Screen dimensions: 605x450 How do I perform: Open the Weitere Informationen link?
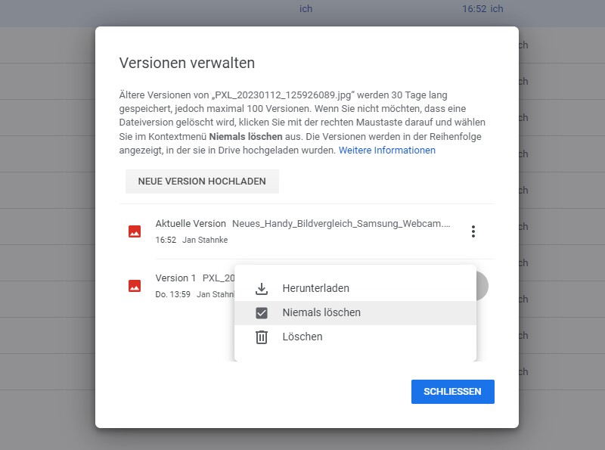tap(386, 151)
